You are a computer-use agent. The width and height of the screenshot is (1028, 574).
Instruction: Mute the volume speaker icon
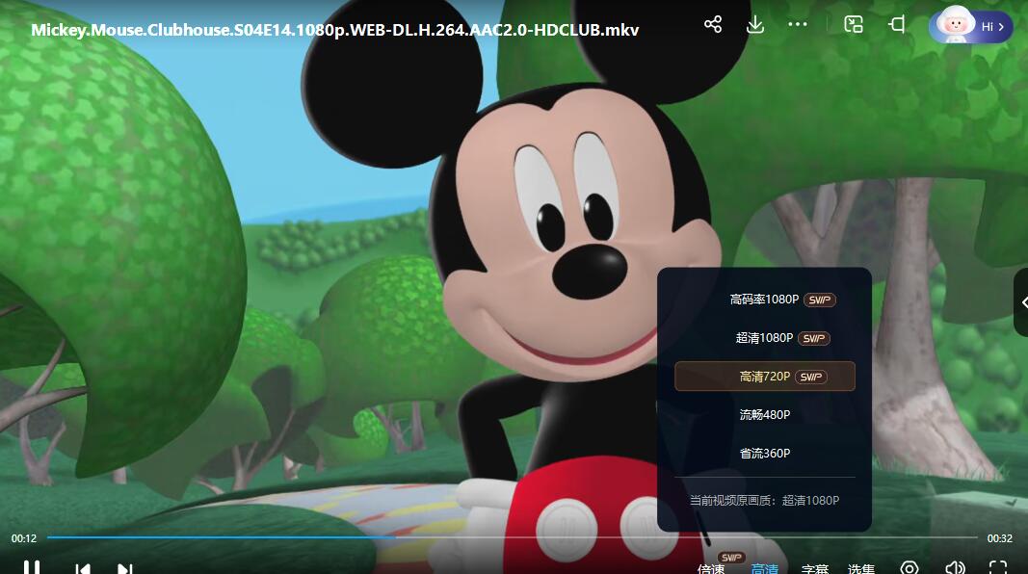pos(955,567)
